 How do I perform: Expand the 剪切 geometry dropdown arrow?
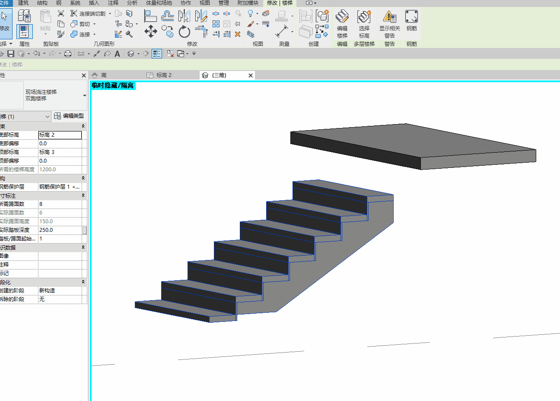94,24
